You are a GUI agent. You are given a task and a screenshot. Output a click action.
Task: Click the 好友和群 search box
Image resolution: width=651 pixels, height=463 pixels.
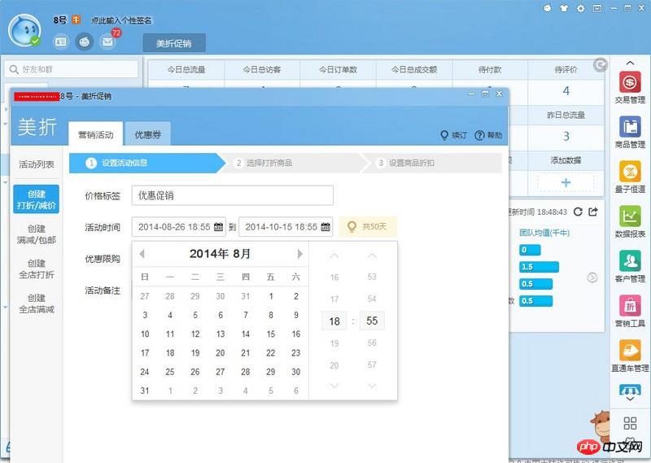click(x=72, y=69)
